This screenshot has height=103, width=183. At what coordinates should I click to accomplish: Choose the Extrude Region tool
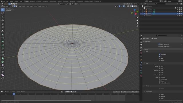(3, 42)
